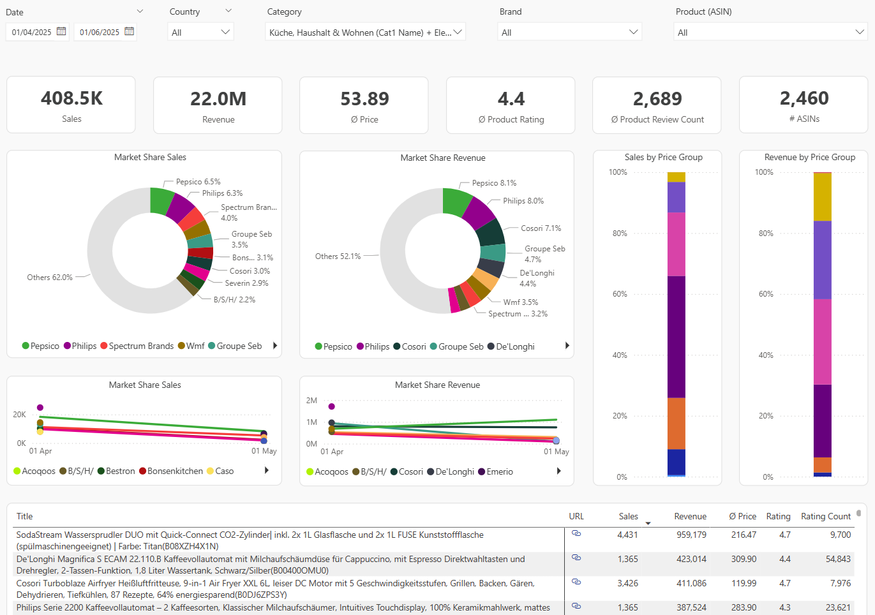Image resolution: width=875 pixels, height=615 pixels.
Task: Open the Product (ASIN) dropdown
Action: 770,32
